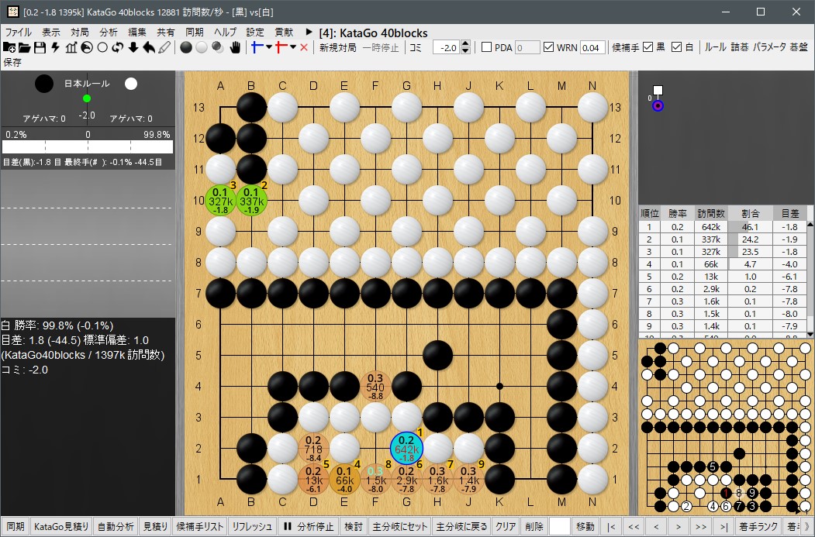
Task: Click the floppy disk save icon
Action: coord(40,48)
